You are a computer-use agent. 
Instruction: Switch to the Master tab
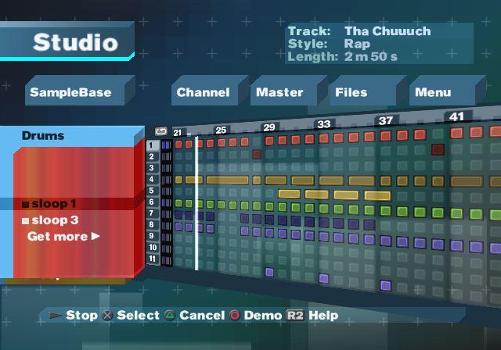279,92
